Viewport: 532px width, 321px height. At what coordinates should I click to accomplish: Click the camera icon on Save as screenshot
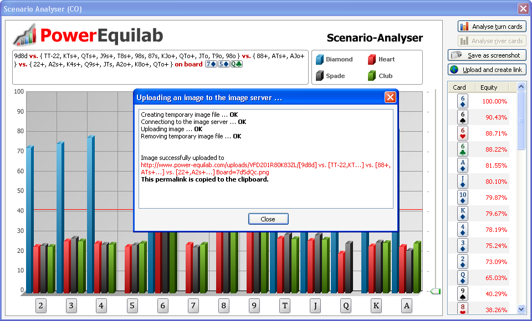tap(457, 55)
